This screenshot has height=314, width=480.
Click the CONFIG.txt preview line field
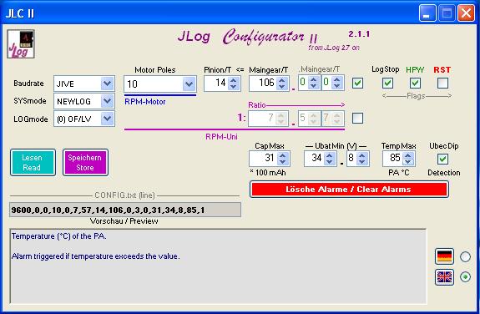125,210
